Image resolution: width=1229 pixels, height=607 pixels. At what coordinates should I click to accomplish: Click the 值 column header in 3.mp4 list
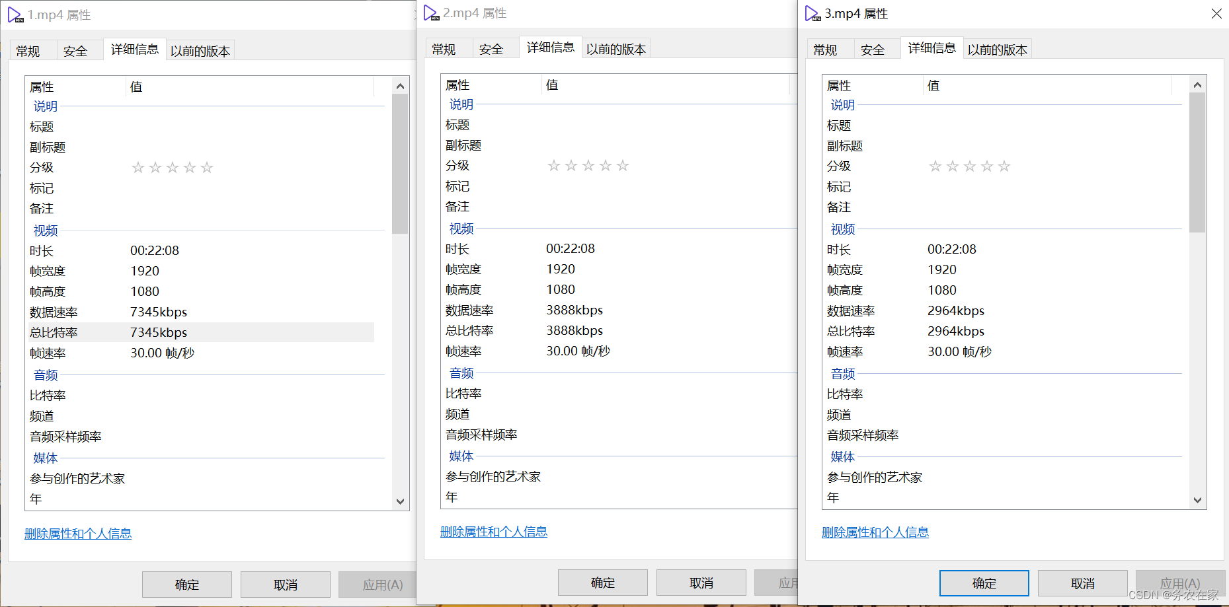[1047, 85]
